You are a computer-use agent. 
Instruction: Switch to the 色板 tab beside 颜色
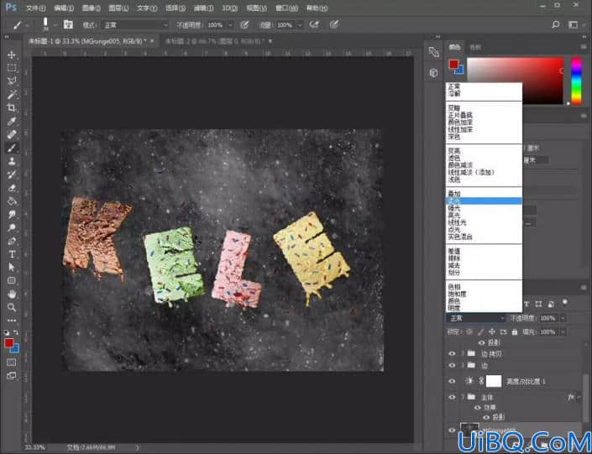pyautogui.click(x=475, y=47)
